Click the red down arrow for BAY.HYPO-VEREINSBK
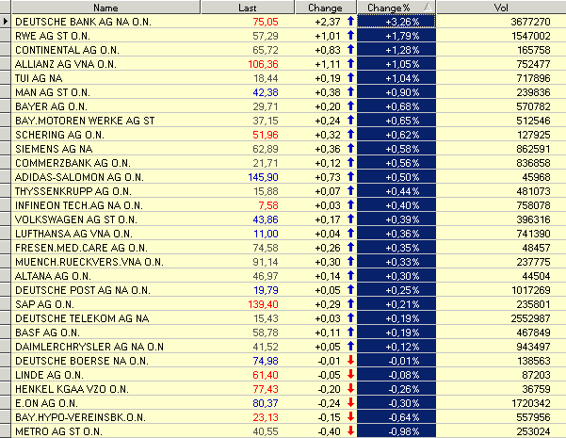 [x=350, y=416]
